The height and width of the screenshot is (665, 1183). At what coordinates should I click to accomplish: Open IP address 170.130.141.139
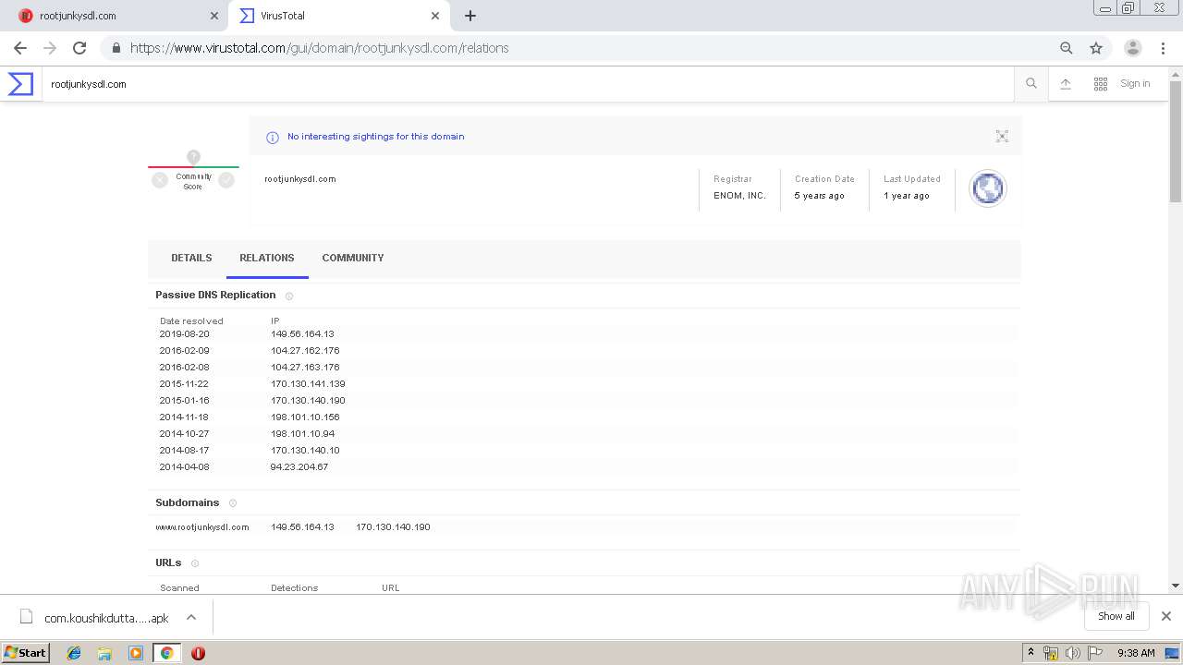click(308, 383)
